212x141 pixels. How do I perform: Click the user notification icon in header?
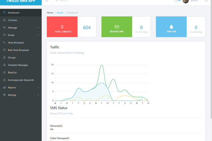point(177,1)
